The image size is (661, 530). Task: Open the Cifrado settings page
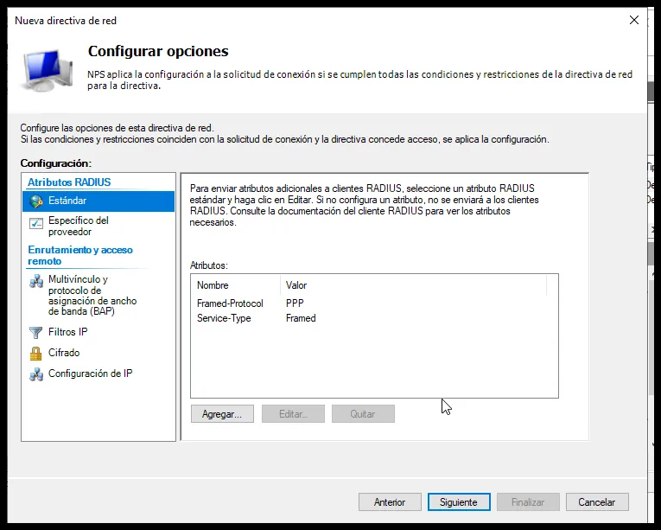point(64,353)
